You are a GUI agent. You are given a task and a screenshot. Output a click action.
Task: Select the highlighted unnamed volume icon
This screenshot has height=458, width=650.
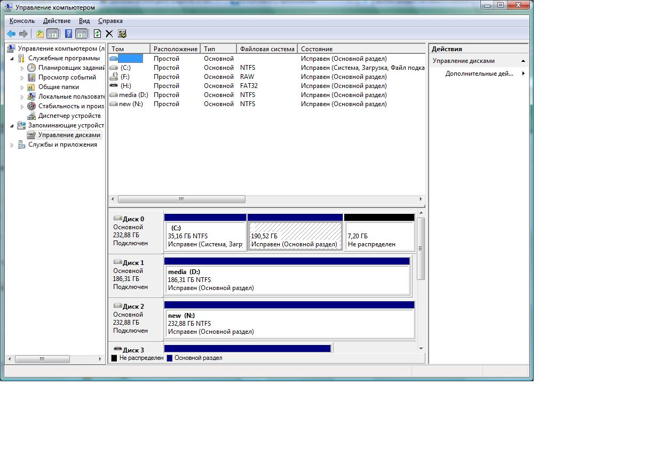pos(114,59)
